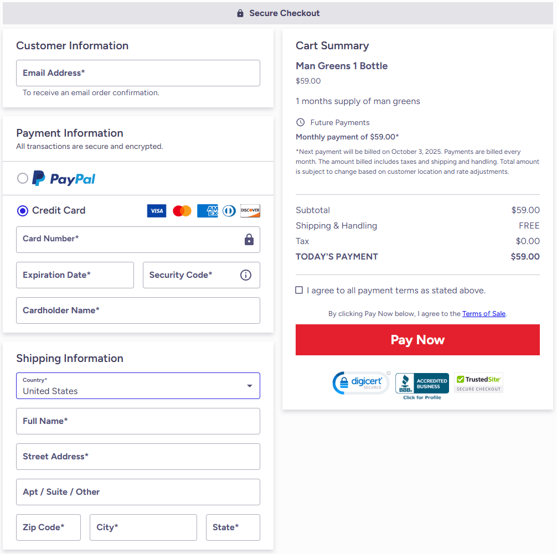Click the Discover card icon
This screenshot has height=554, width=557.
point(250,211)
